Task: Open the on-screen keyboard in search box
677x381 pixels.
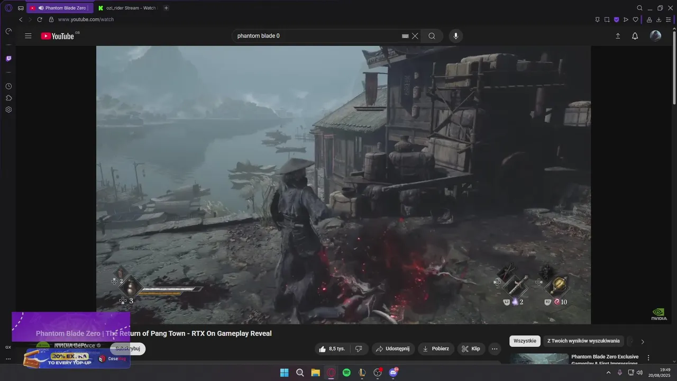Action: coord(405,36)
